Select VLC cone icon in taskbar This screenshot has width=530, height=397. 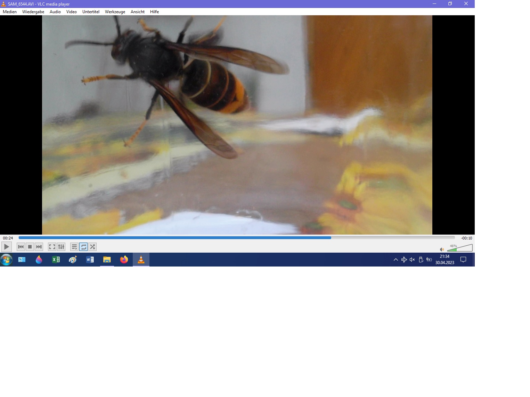pyautogui.click(x=141, y=260)
